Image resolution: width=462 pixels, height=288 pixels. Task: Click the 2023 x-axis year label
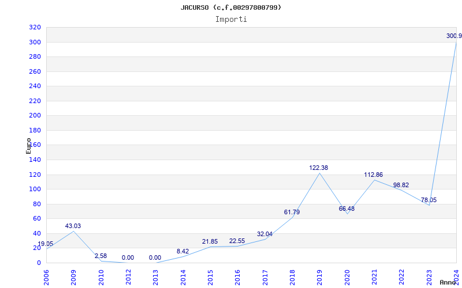(429, 278)
